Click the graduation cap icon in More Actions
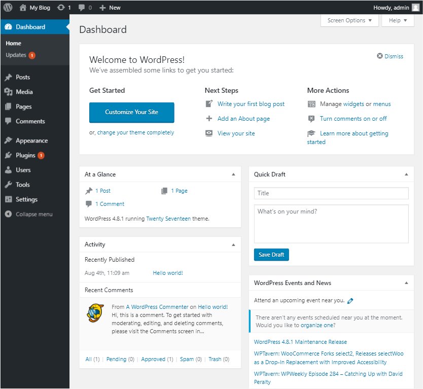 point(311,133)
